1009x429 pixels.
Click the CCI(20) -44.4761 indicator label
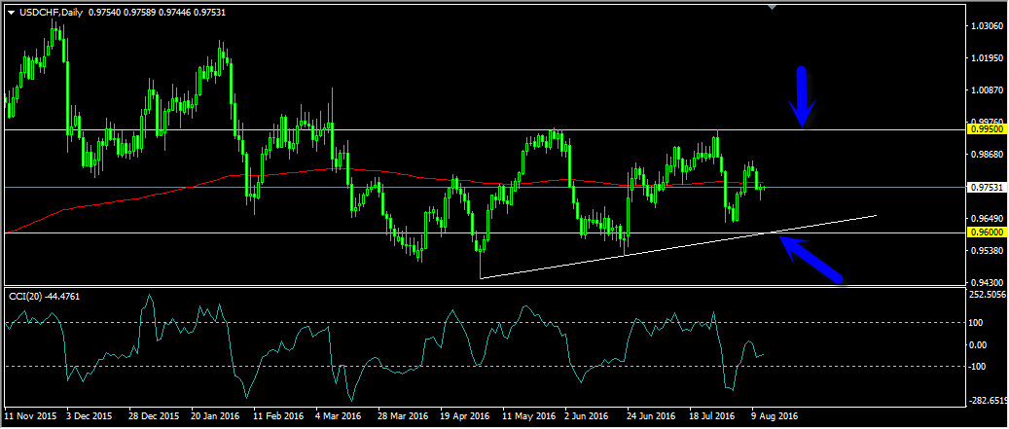[45, 296]
